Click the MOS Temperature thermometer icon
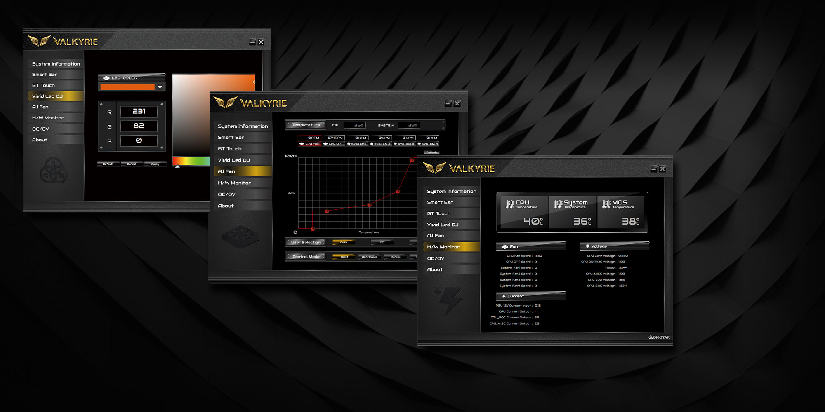825x412 pixels. tap(606, 204)
